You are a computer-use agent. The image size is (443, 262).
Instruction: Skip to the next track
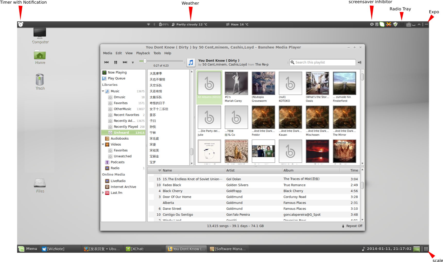tap(125, 62)
